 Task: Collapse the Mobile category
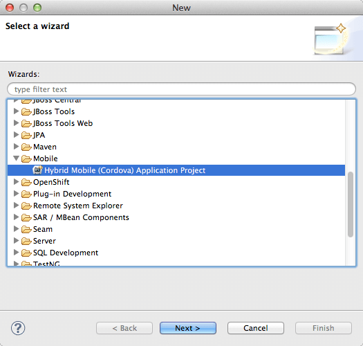16,158
